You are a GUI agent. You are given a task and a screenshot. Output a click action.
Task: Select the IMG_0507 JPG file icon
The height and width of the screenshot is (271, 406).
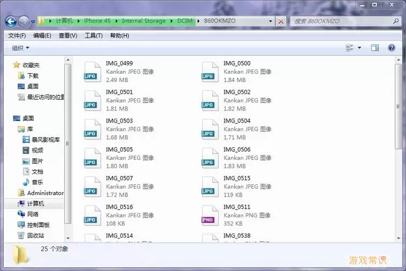pyautogui.click(x=93, y=187)
